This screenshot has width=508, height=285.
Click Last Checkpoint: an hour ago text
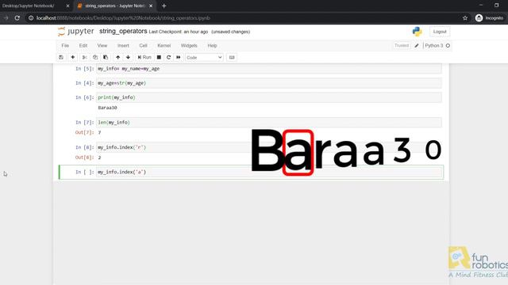tap(179, 32)
